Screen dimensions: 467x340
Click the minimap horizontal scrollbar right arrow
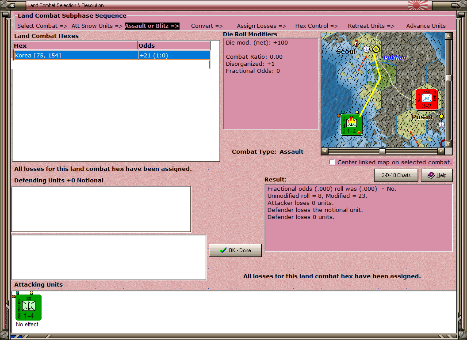tap(441, 151)
